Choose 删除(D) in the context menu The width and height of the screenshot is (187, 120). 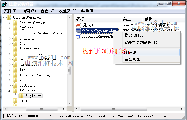[x=147, y=52]
